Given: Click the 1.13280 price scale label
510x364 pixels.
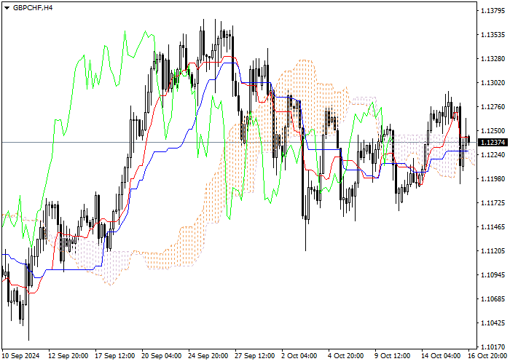Looking at the screenshot, I should (493, 59).
